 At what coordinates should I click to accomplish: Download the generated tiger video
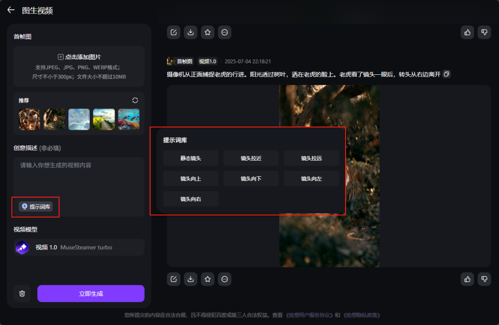190,32
